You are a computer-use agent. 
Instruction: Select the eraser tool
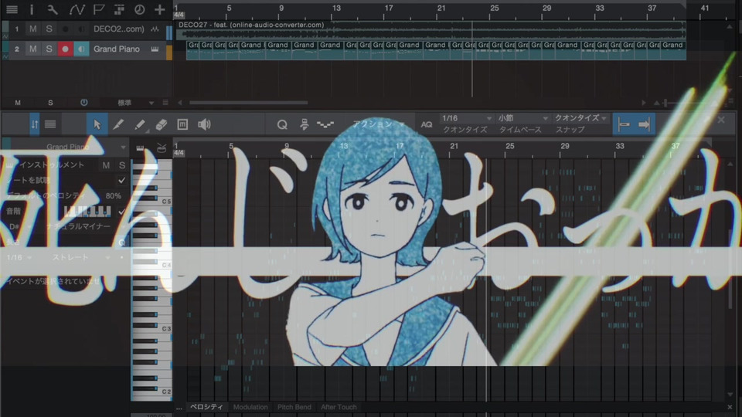[162, 124]
